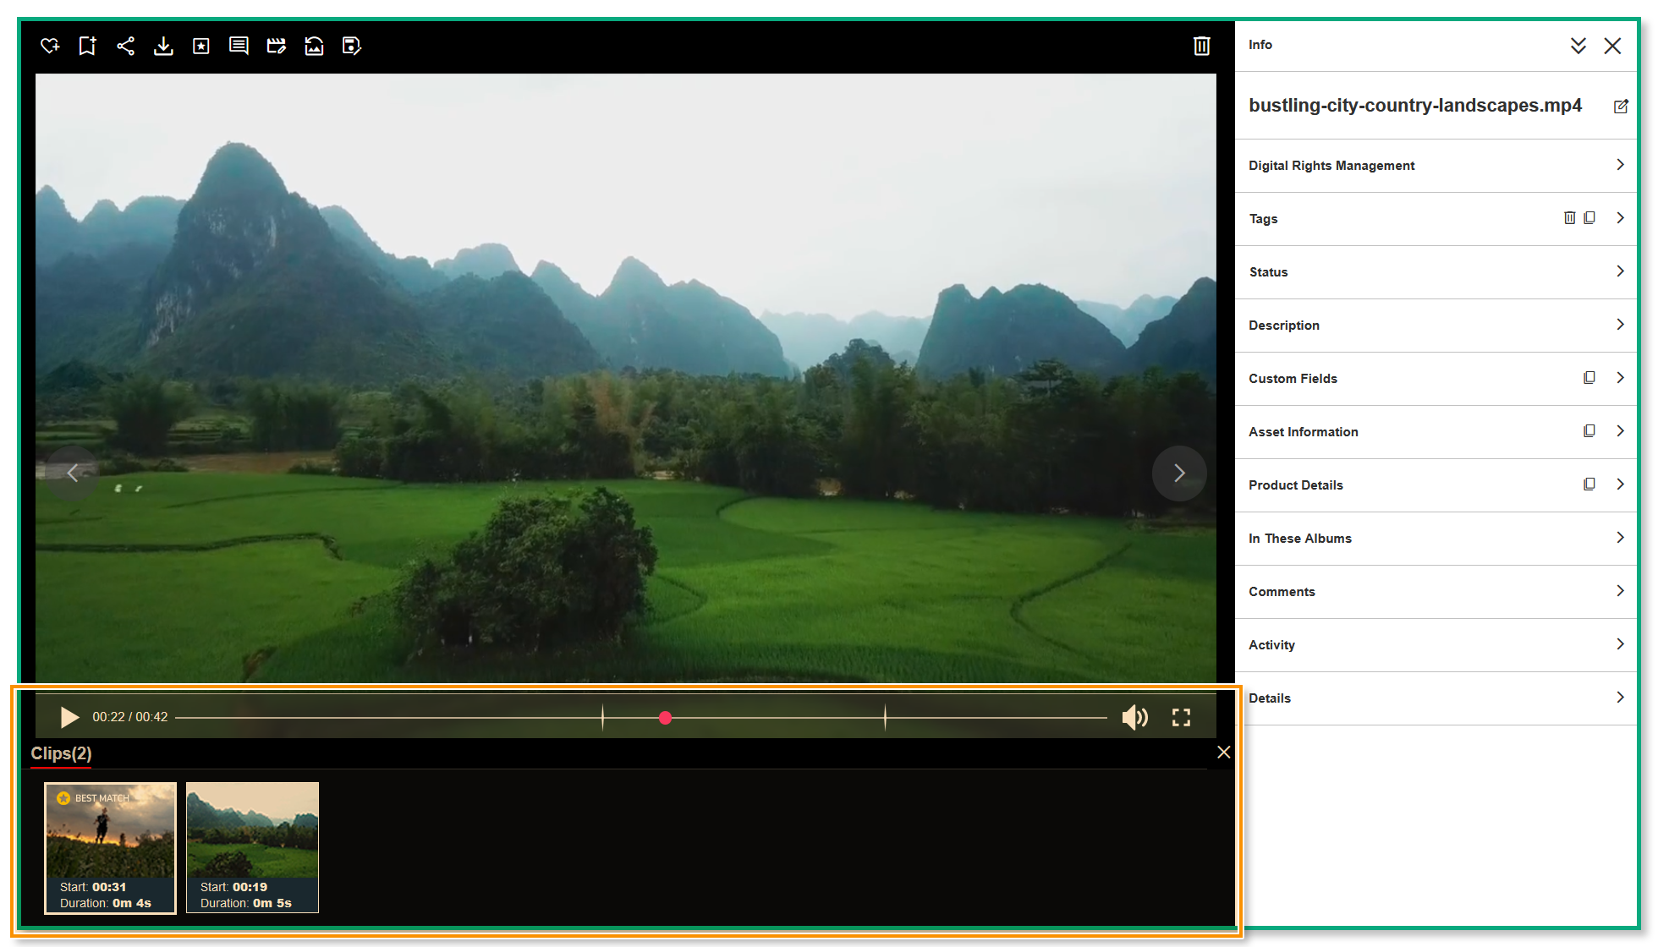Delete the asset with the trash icon
The width and height of the screenshot is (1658, 947).
click(1201, 46)
